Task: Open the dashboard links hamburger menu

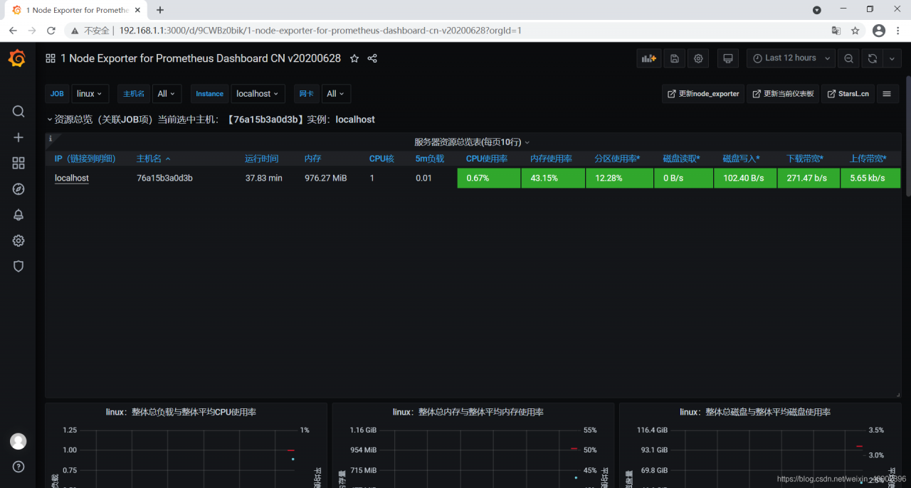Action: 887,94
